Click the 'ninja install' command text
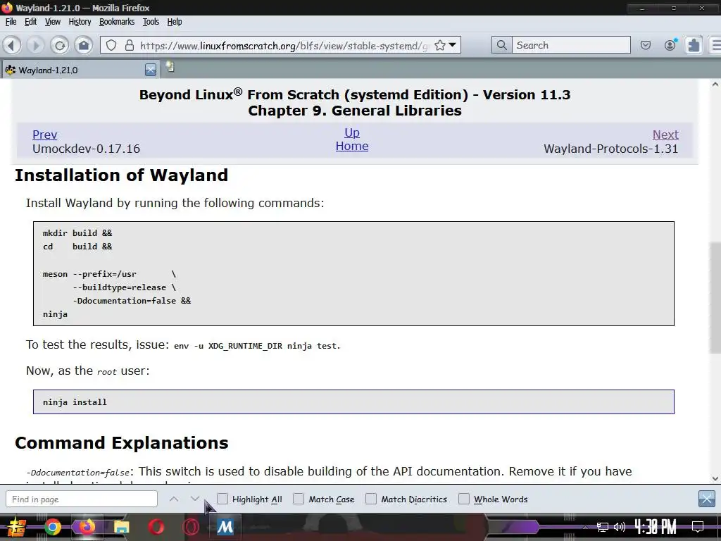The image size is (721, 541). pos(75,402)
